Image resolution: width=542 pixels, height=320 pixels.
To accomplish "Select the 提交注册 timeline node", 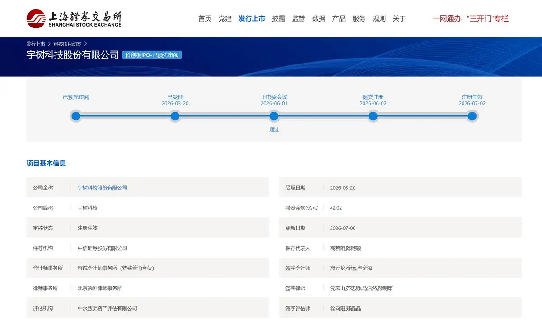I will 373,116.
